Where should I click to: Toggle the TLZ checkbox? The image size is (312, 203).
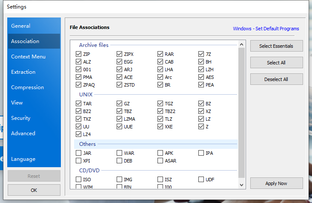coord(160,119)
